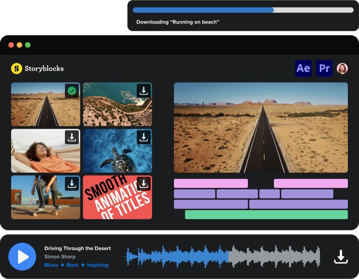Click the download icon on the coastline thumbnail
The height and width of the screenshot is (279, 359).
(x=143, y=90)
